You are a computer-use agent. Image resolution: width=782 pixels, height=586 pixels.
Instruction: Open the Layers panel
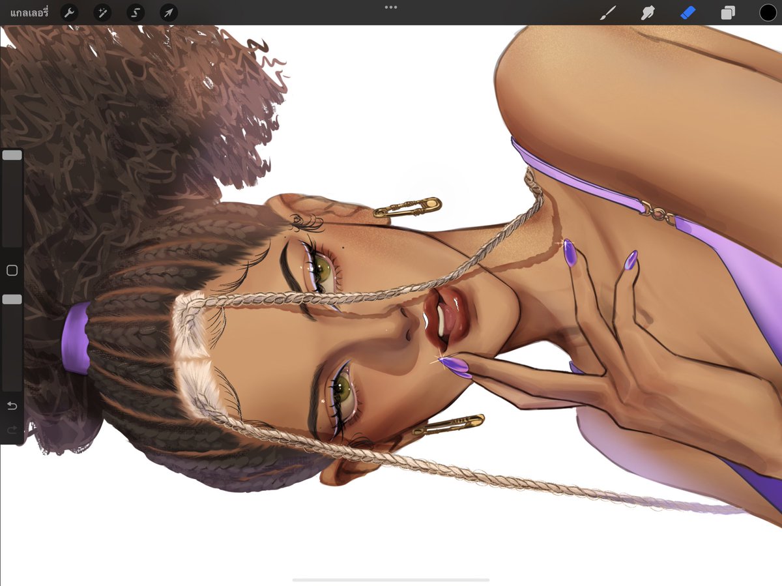point(728,12)
